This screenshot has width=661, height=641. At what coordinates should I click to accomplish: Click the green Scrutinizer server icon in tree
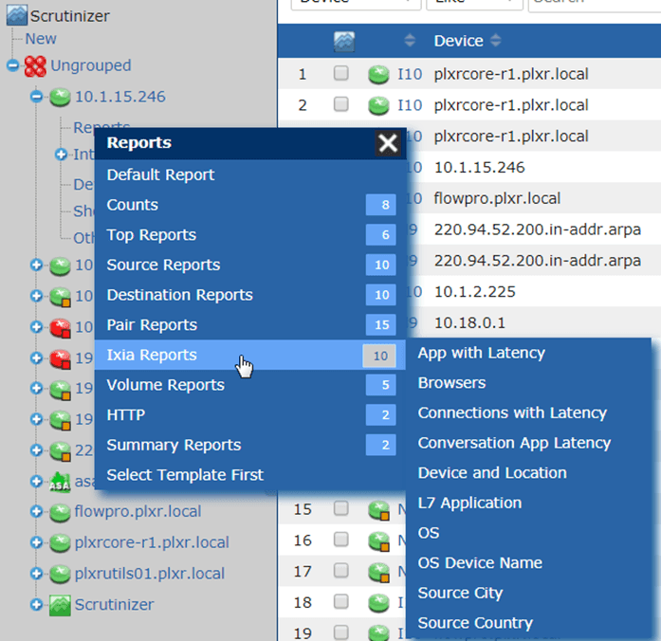(x=60, y=605)
